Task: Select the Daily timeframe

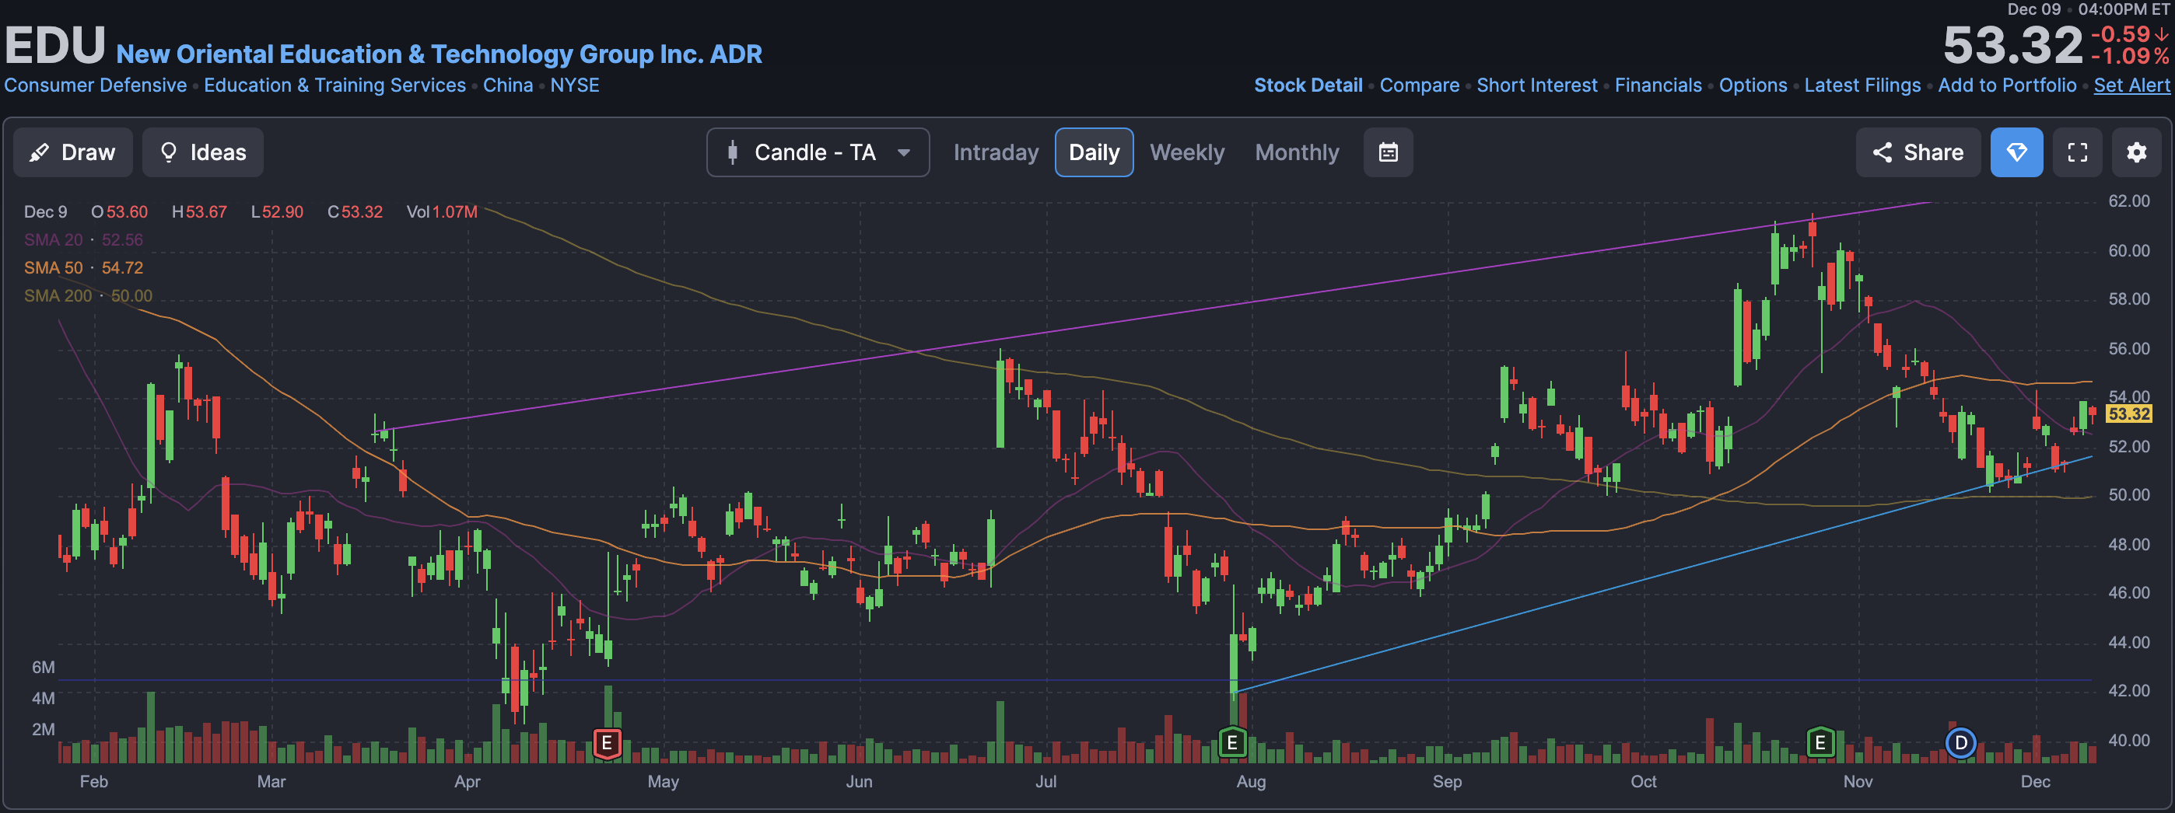Action: click(x=1094, y=152)
